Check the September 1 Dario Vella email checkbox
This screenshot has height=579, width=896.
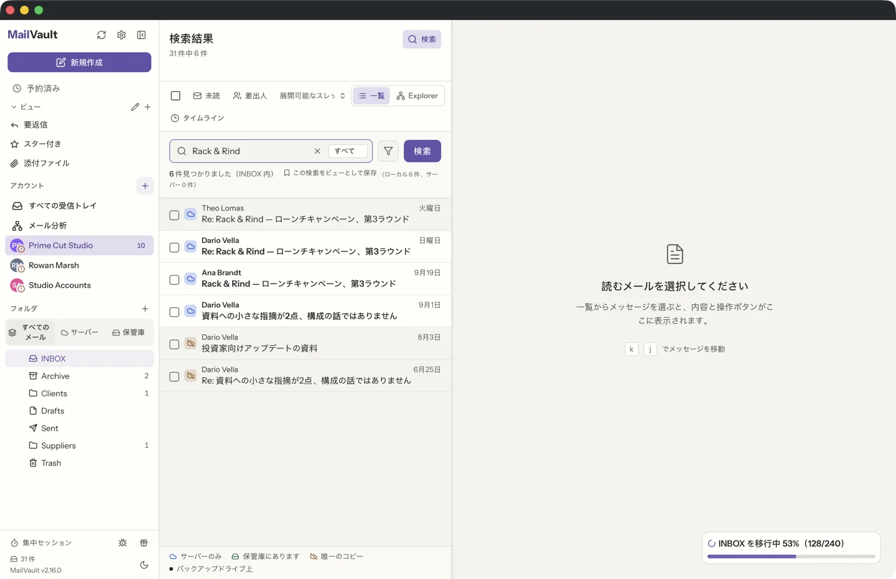174,312
